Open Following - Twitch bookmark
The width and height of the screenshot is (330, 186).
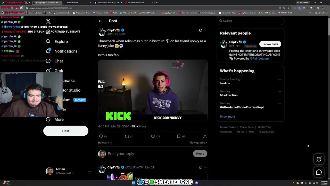coord(101,13)
